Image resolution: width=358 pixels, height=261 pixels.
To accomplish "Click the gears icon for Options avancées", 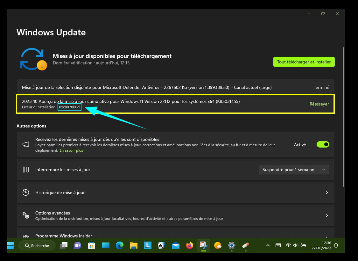I will click(x=26, y=215).
